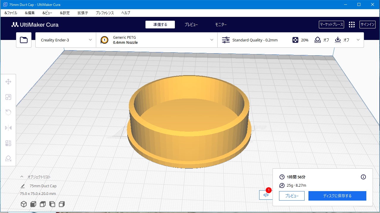Select the Scale tool
The height and width of the screenshot is (213, 380).
coord(8,97)
